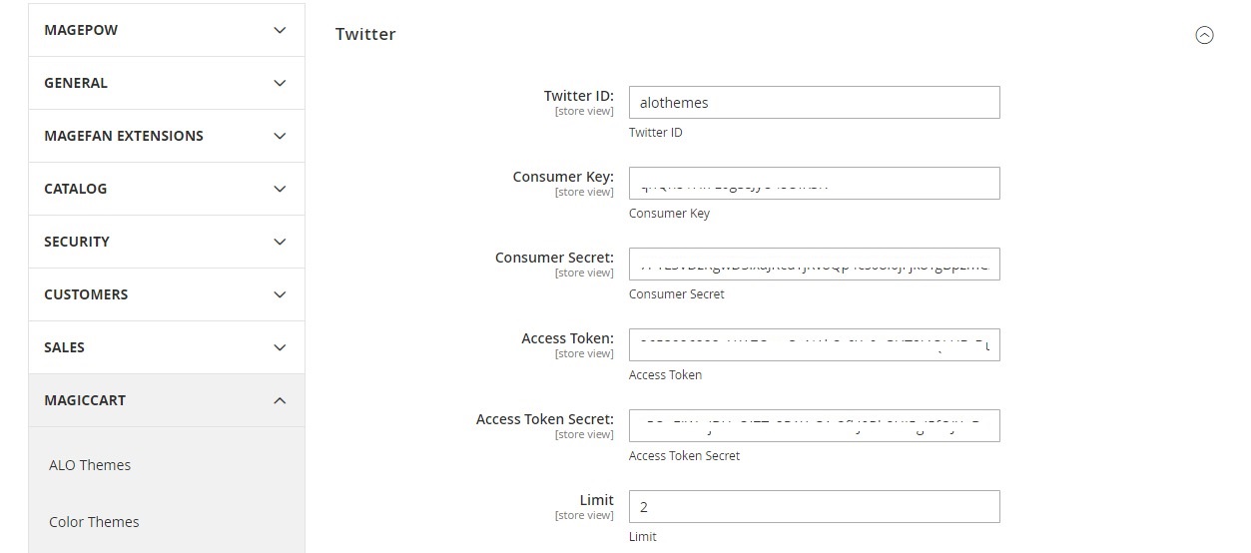Viewport: 1251px width, 553px height.
Task: Click the Limit input field
Action: [x=814, y=506]
